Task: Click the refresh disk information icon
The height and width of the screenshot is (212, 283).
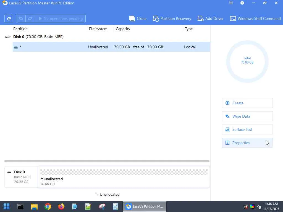Action: tap(9, 18)
